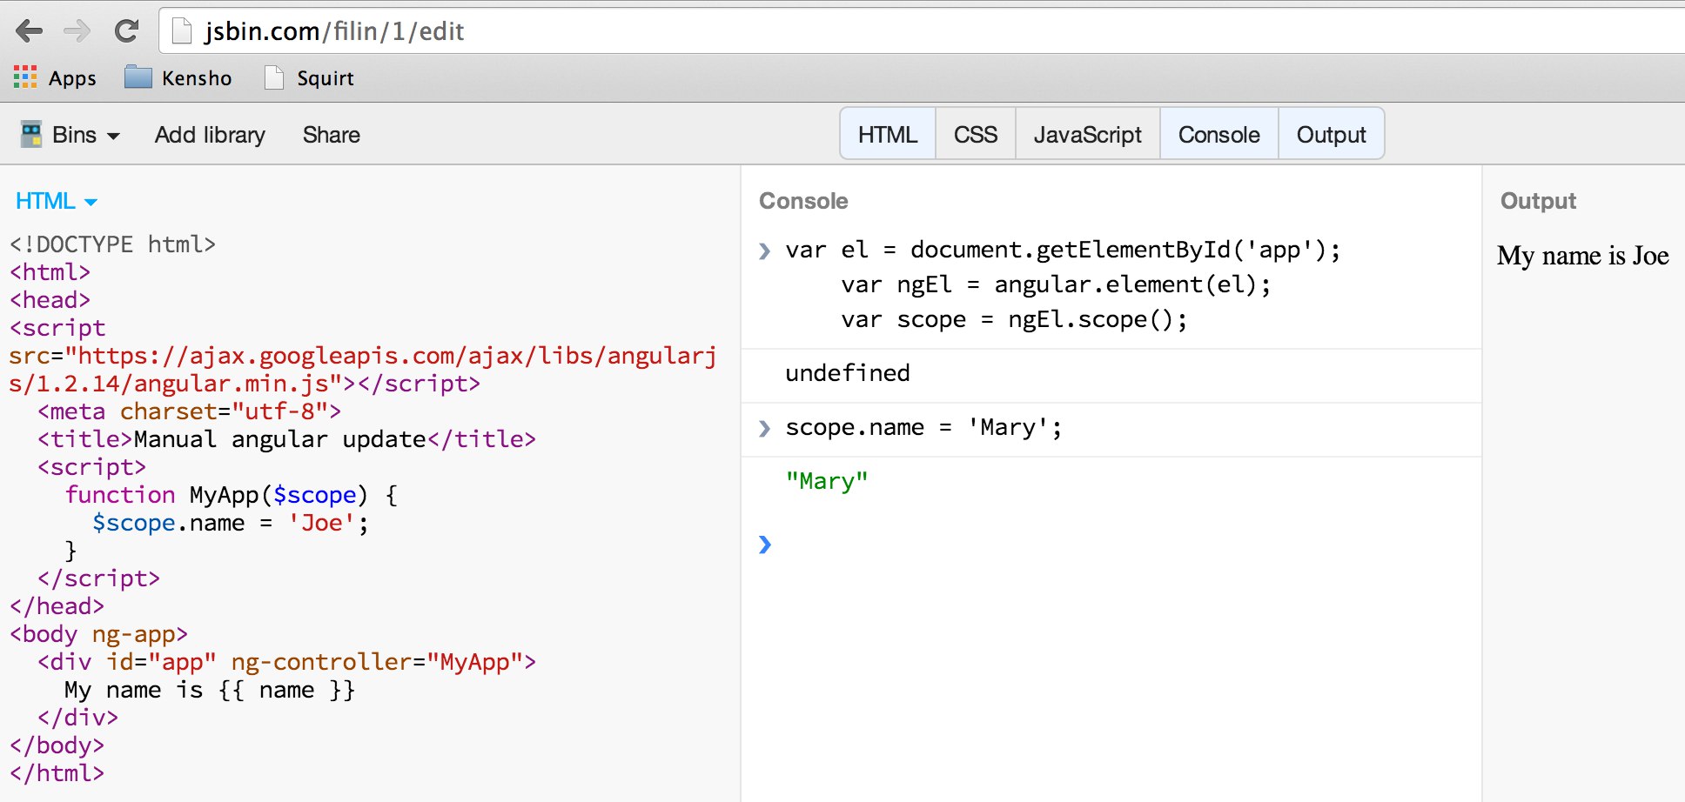Viewport: 1685px width, 802px height.
Task: Hide the Output panel tab
Action: click(1331, 134)
